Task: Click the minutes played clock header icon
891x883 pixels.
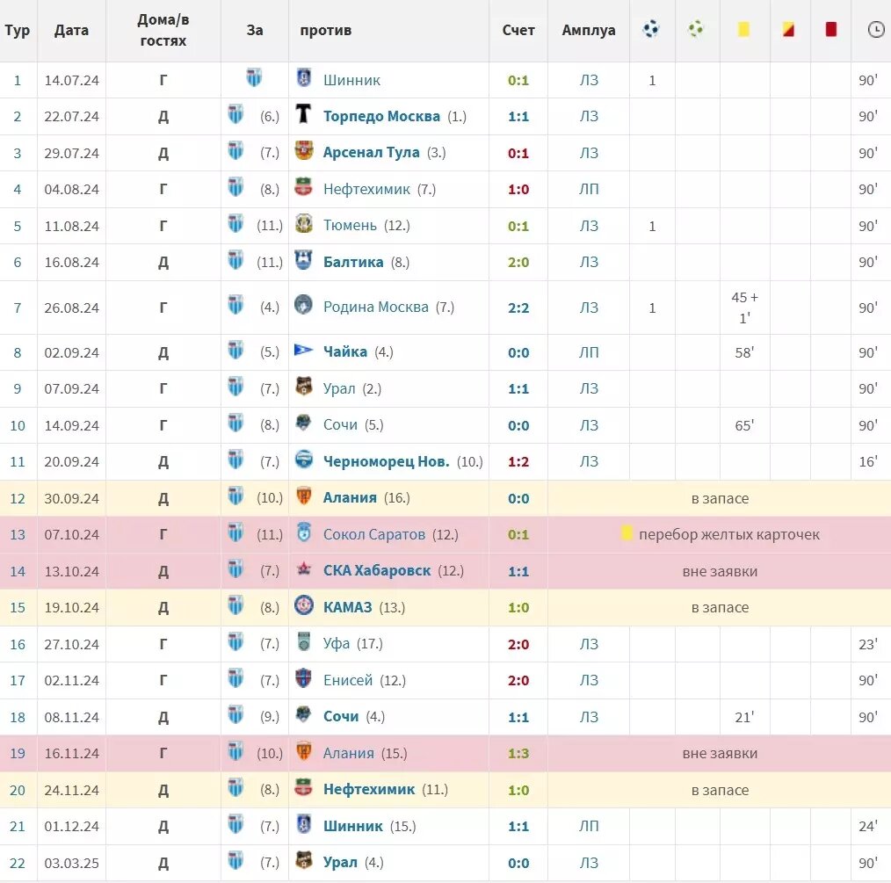Action: point(877,30)
